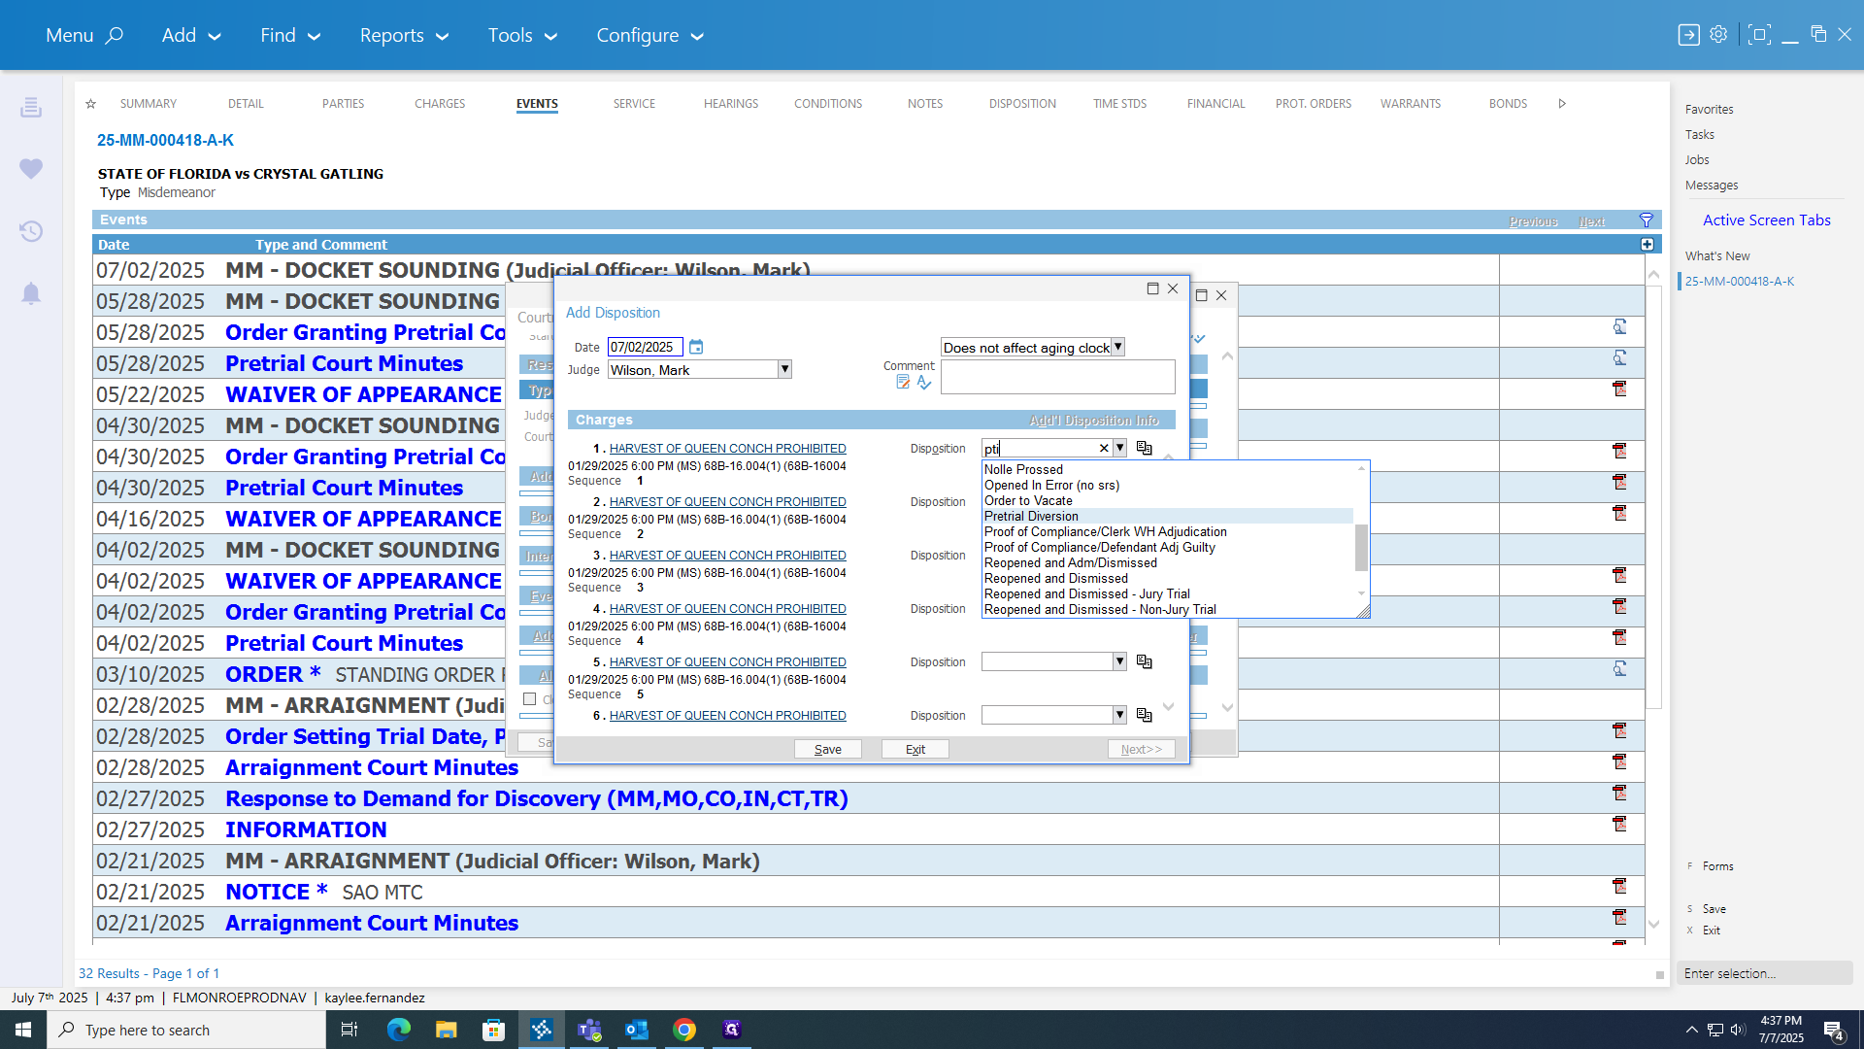Click the comment editor notepad icon

(903, 383)
